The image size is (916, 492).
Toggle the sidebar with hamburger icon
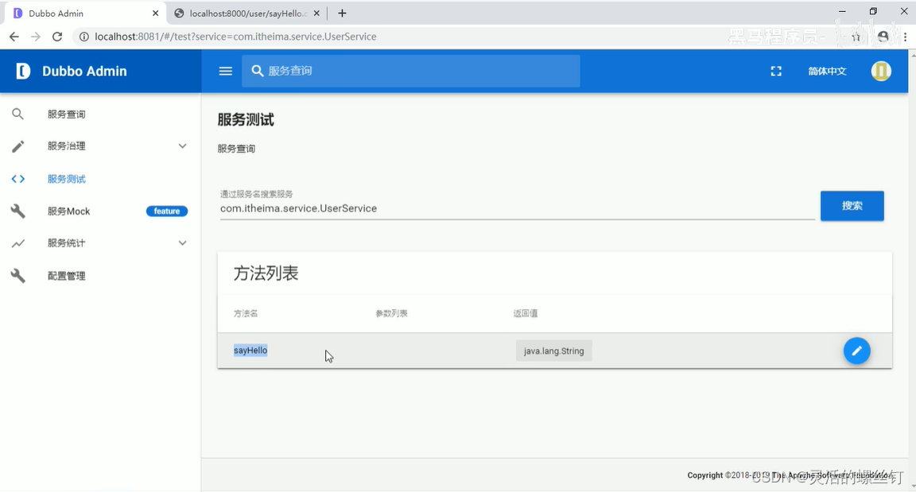point(225,71)
